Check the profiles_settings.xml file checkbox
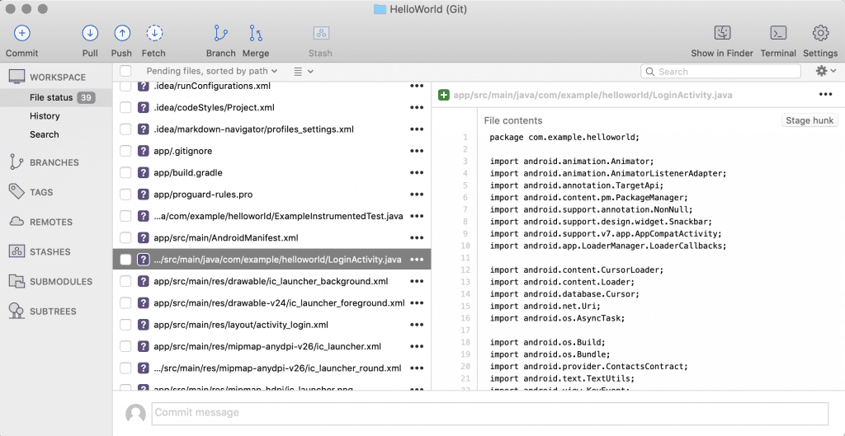845x436 pixels. pos(125,129)
